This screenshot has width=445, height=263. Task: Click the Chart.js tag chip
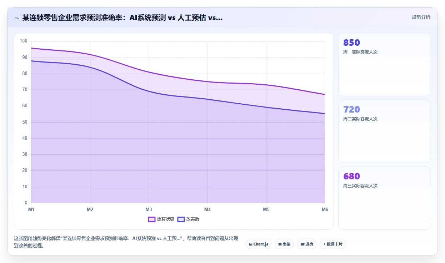[259, 244]
